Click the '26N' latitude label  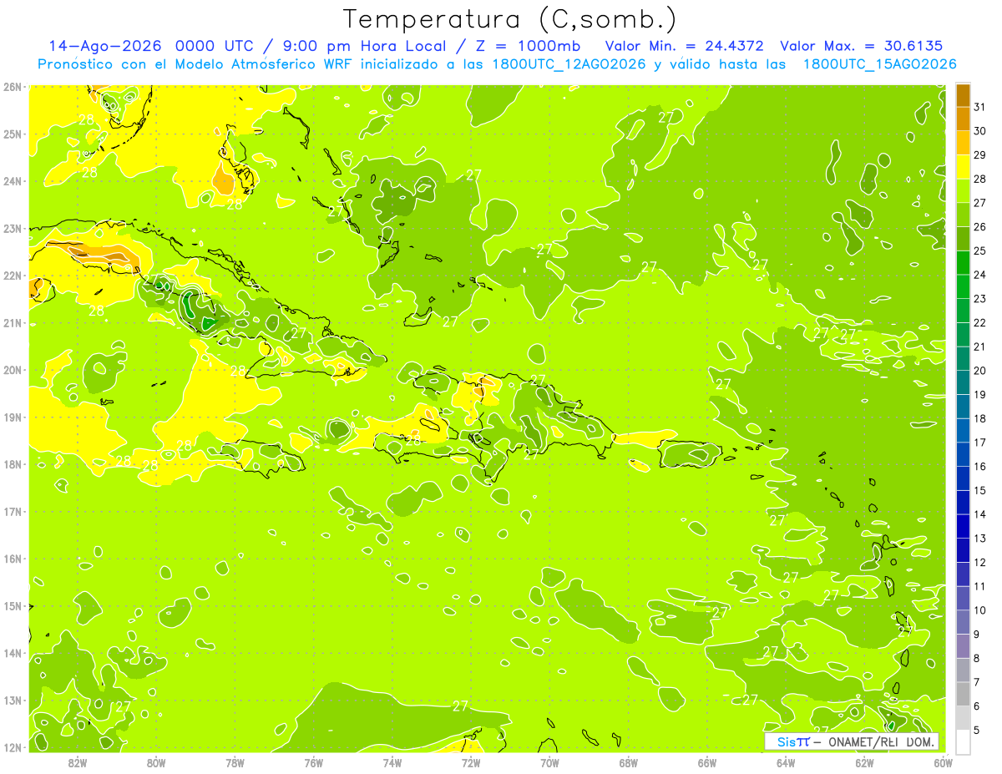click(12, 87)
